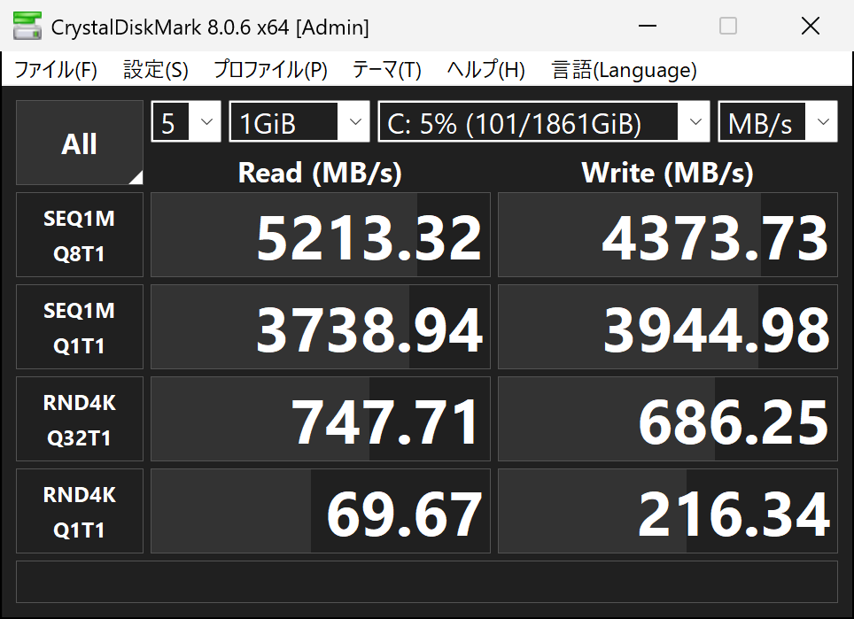Run the SEQ1M Q1T1 test
The image size is (854, 619).
pos(80,328)
